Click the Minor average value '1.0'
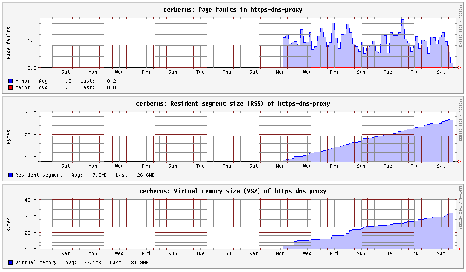This screenshot has width=466, height=272. tap(67, 81)
